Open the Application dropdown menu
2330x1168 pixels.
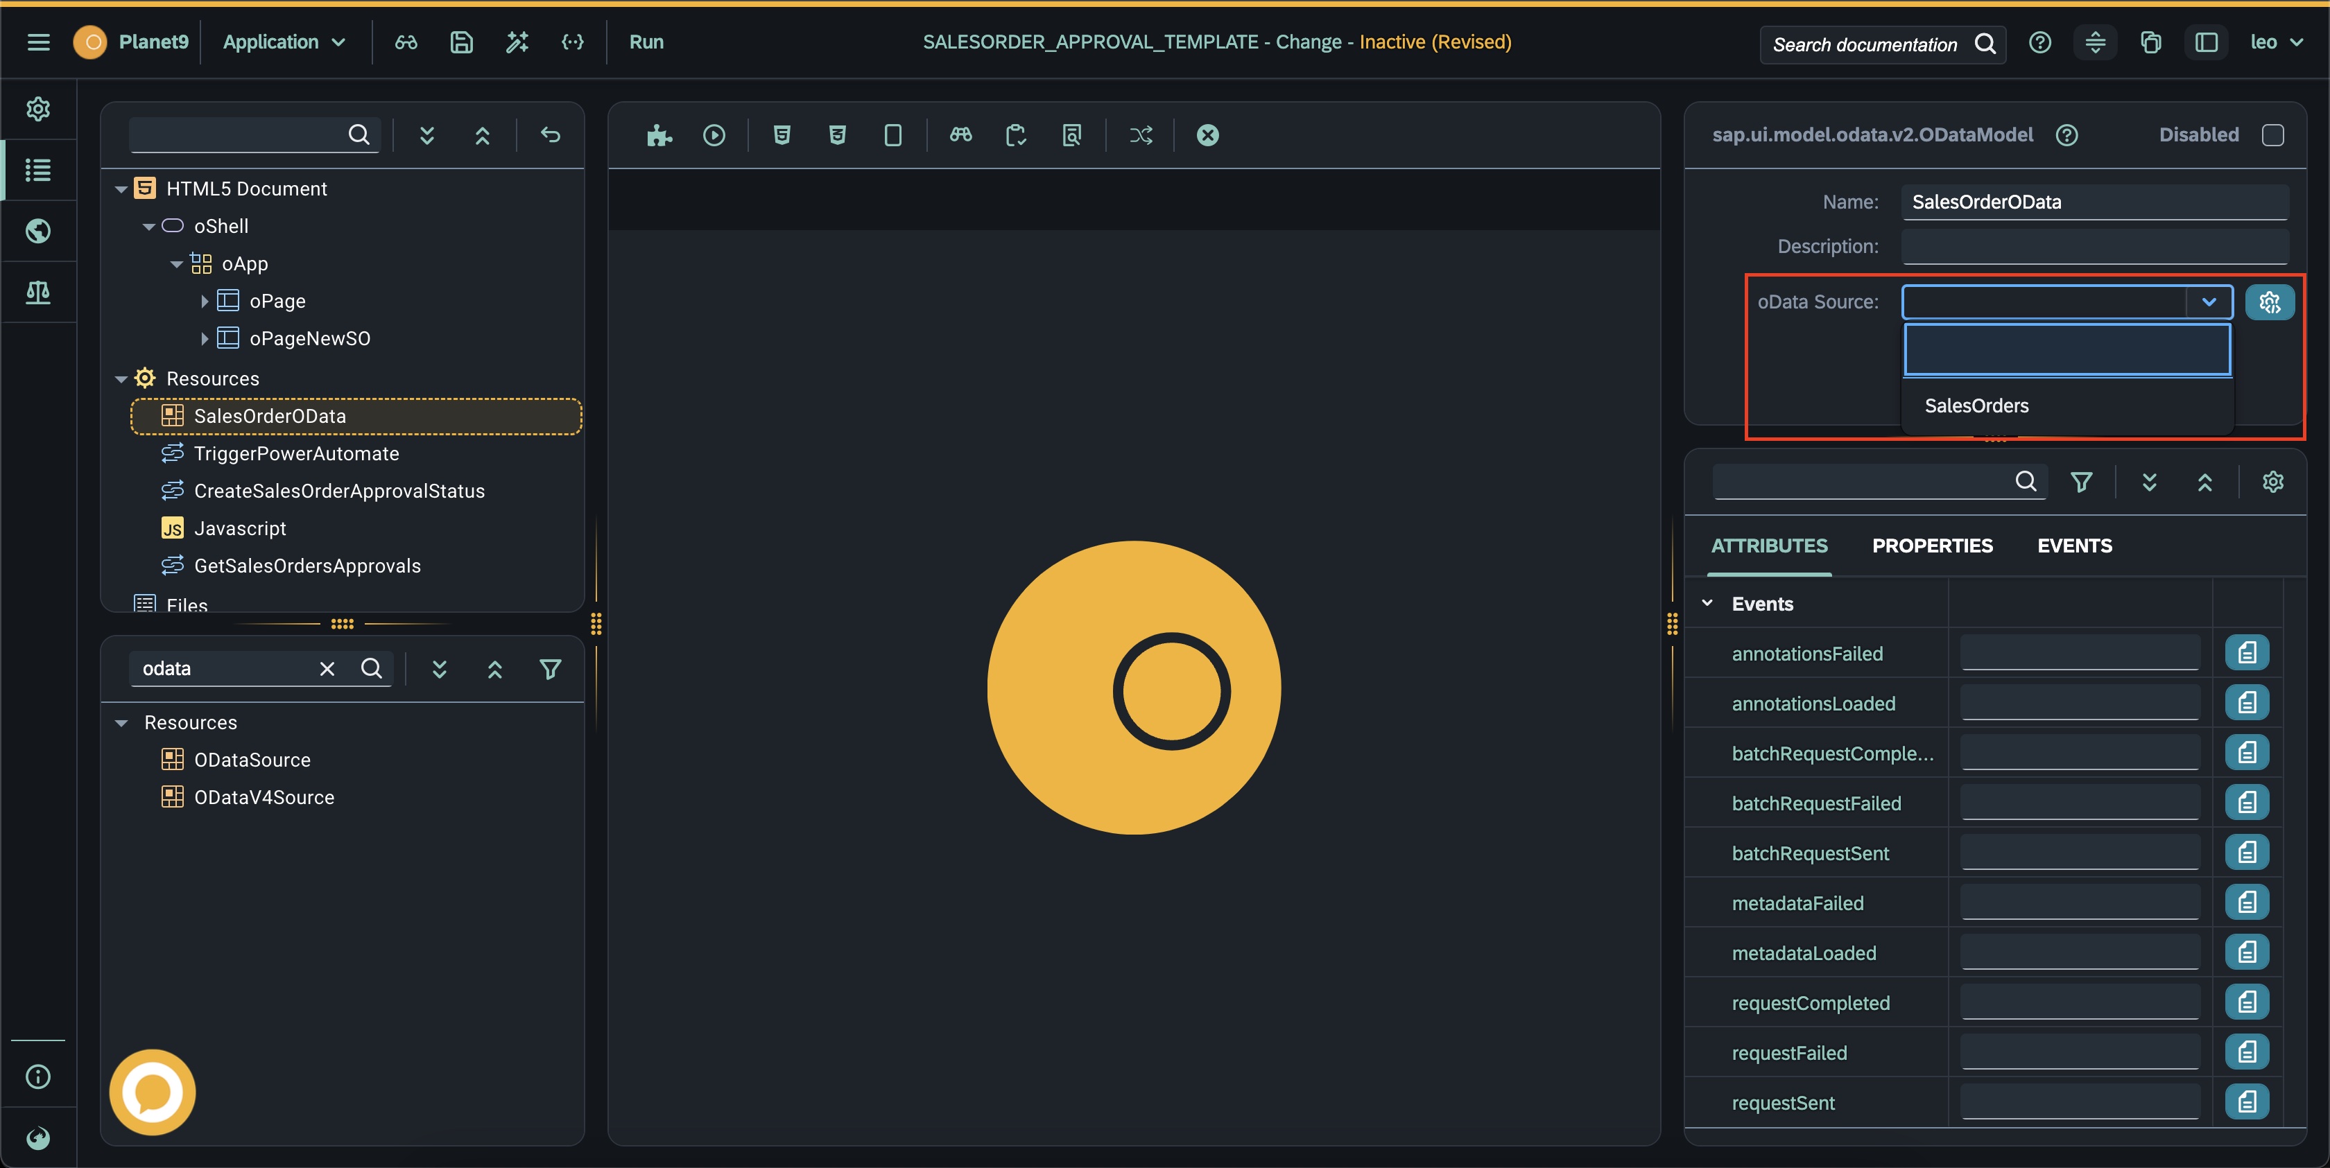pos(284,42)
